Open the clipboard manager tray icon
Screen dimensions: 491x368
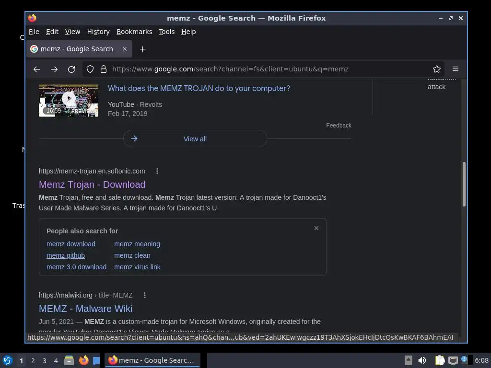coord(440,360)
